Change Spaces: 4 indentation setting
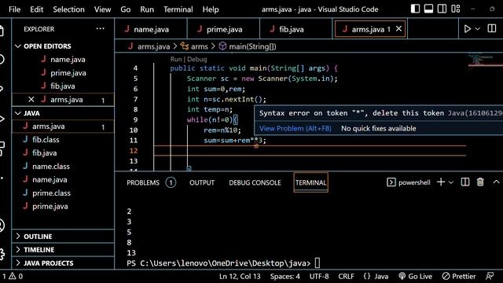Image resolution: width=503 pixels, height=283 pixels. (x=285, y=276)
